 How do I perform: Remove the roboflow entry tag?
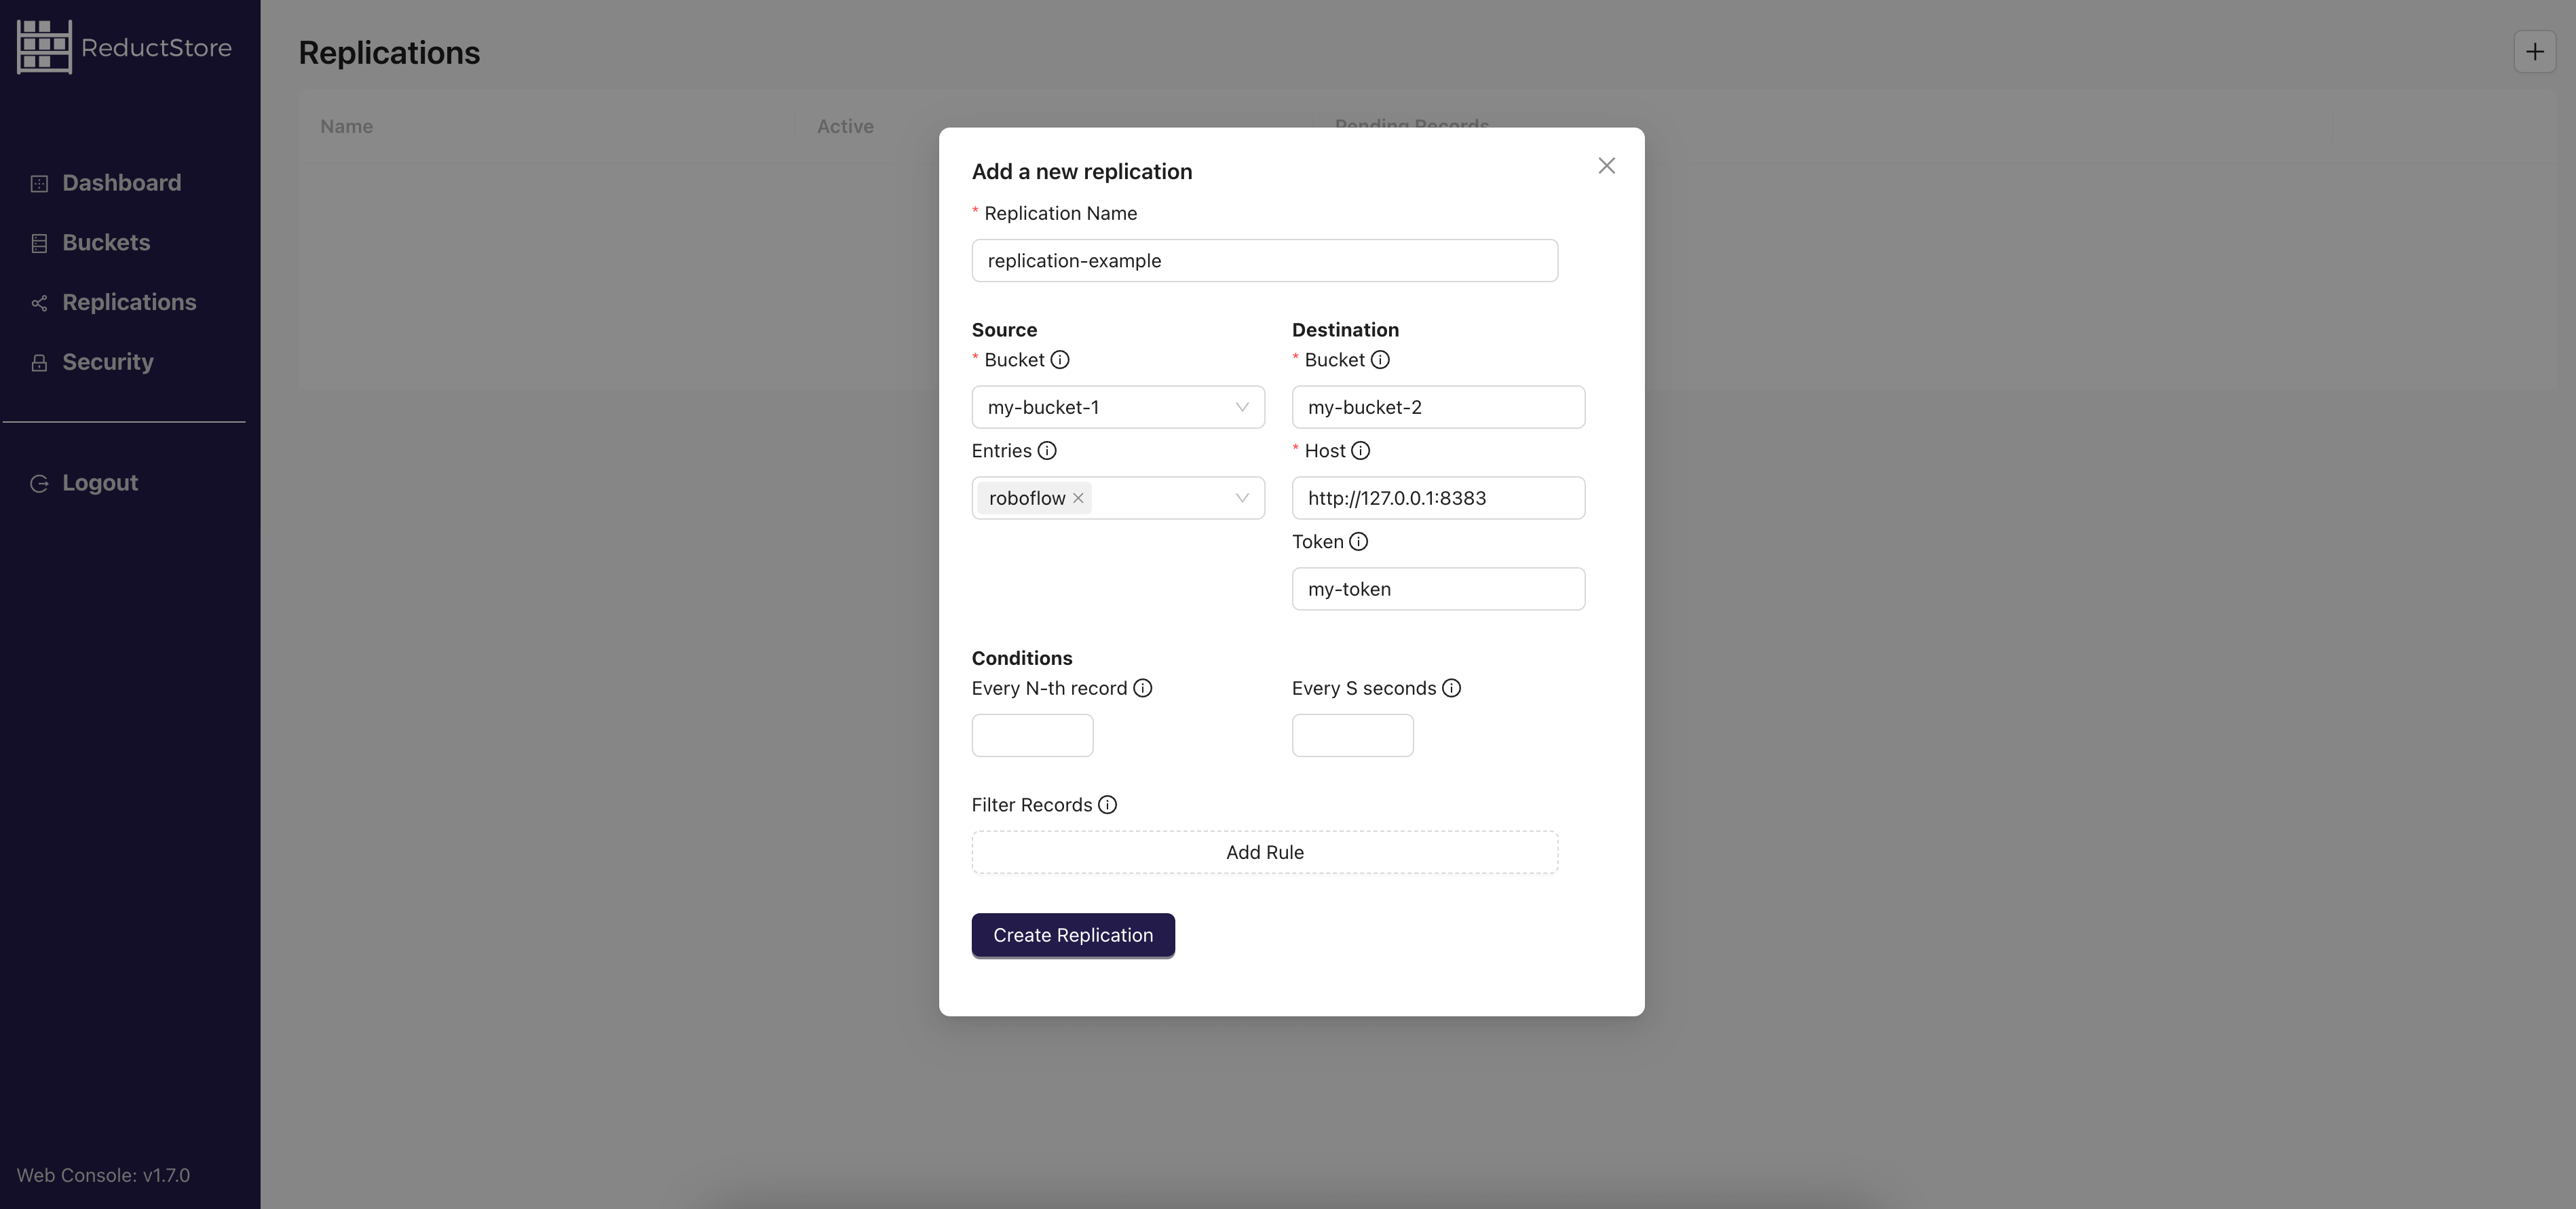click(x=1078, y=497)
